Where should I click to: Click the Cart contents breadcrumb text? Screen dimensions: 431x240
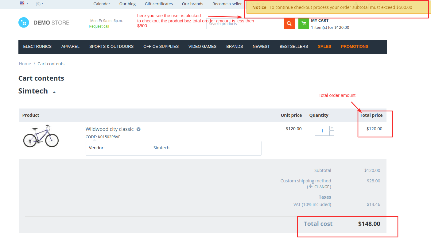(x=51, y=64)
